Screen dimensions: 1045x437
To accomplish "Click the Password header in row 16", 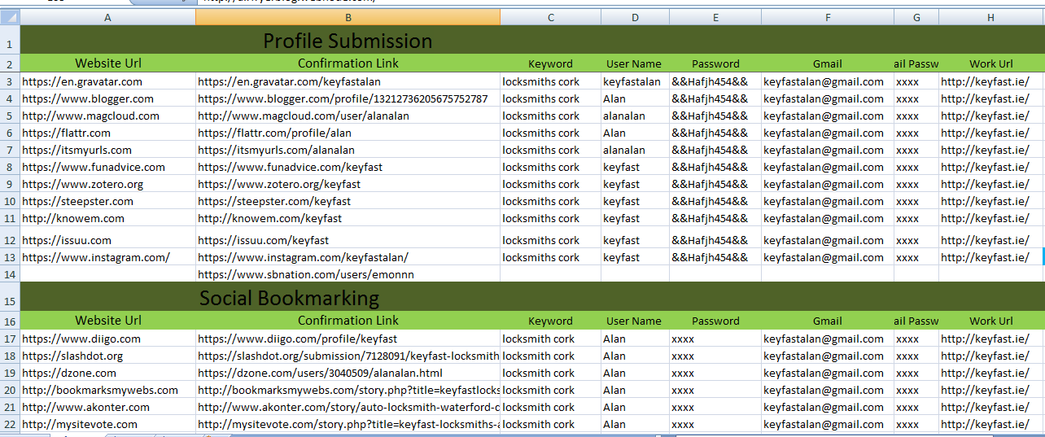I will [x=715, y=321].
